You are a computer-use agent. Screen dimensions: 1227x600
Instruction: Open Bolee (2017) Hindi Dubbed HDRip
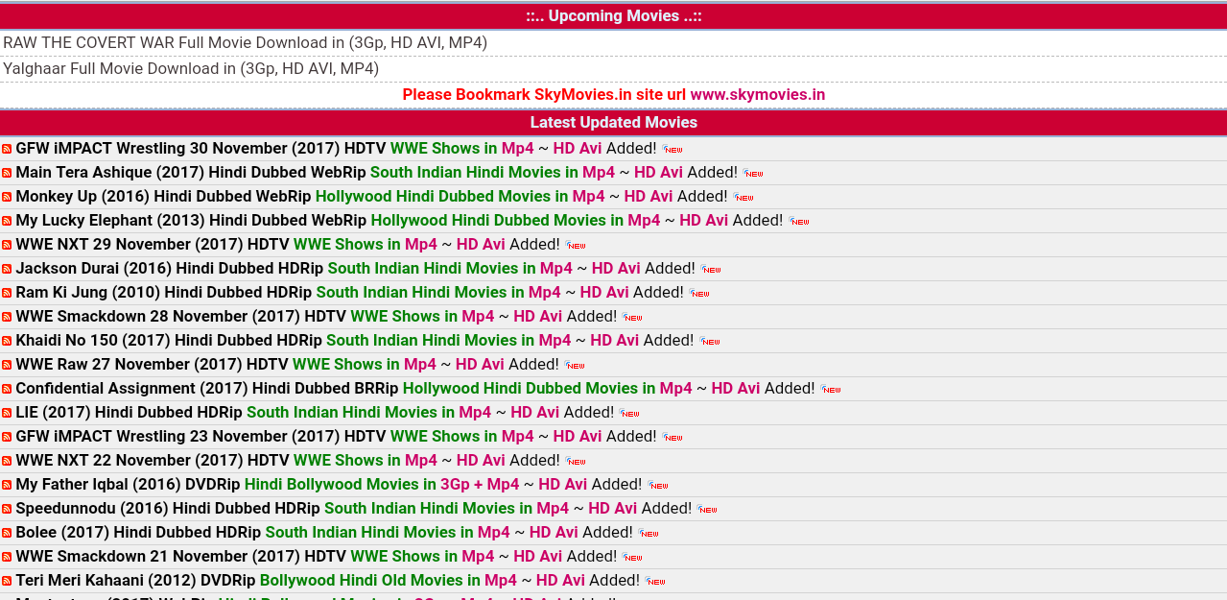(x=138, y=533)
